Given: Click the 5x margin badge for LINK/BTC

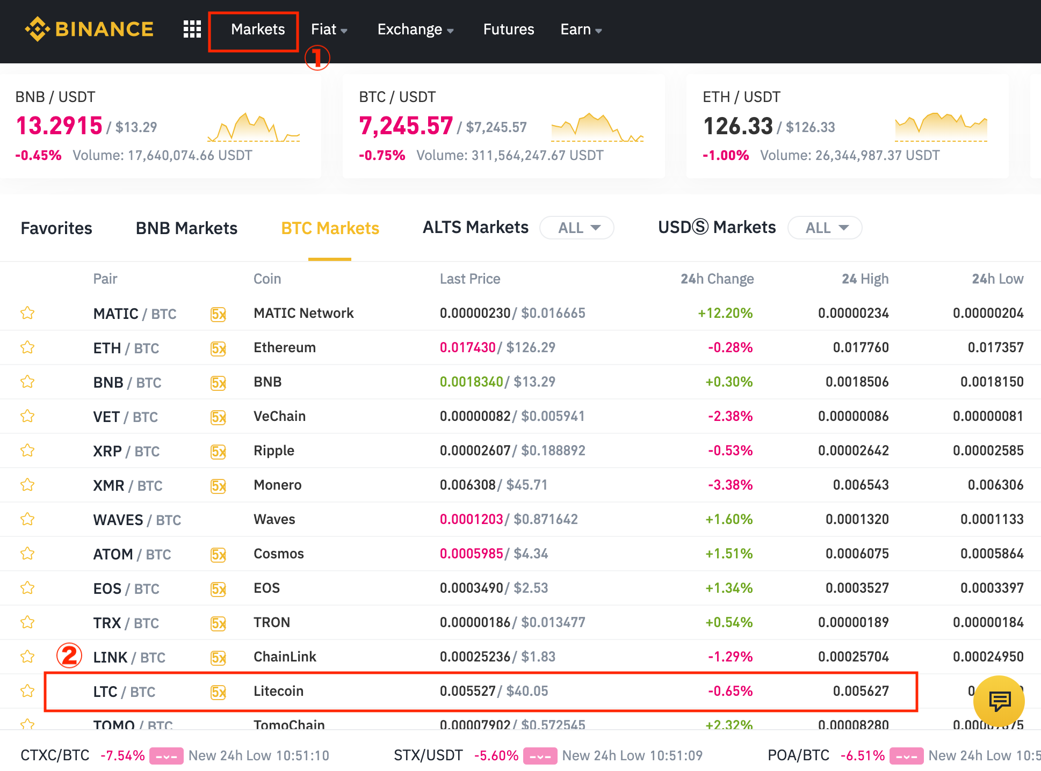Looking at the screenshot, I should click(218, 658).
